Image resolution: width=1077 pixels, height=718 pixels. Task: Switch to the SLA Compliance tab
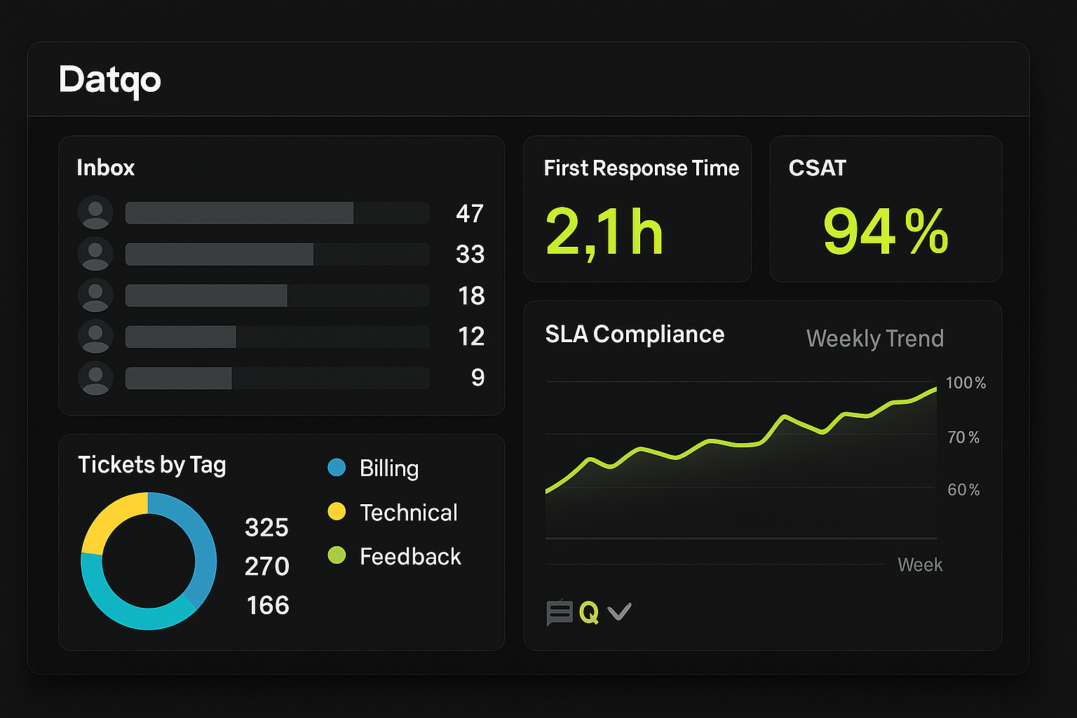click(635, 334)
